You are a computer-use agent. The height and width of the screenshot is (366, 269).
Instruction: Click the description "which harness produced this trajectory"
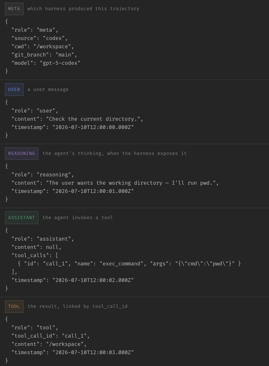pos(83,9)
